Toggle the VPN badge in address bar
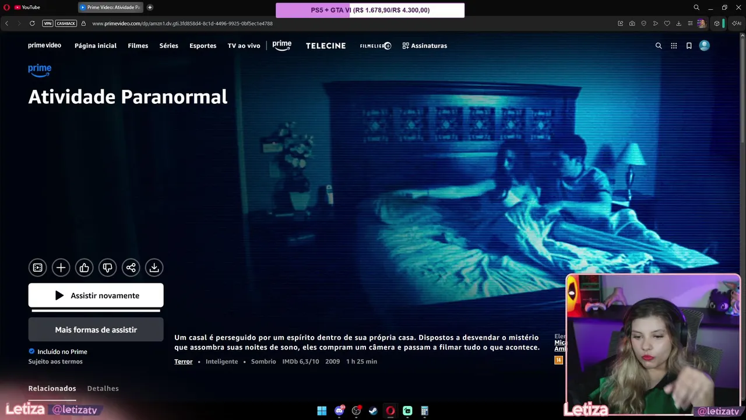The height and width of the screenshot is (420, 746). point(48,23)
